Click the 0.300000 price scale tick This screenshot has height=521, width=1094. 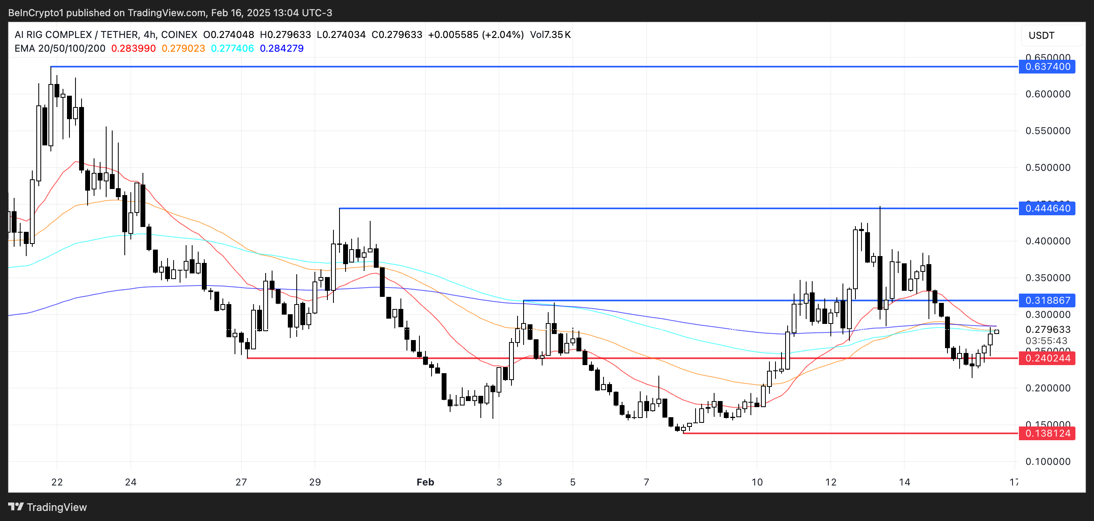pos(1048,315)
